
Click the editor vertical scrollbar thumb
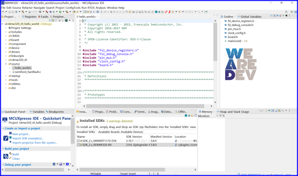(x=215, y=42)
